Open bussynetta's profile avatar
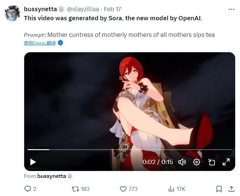Screen dimensions: 240x196 point(12,13)
